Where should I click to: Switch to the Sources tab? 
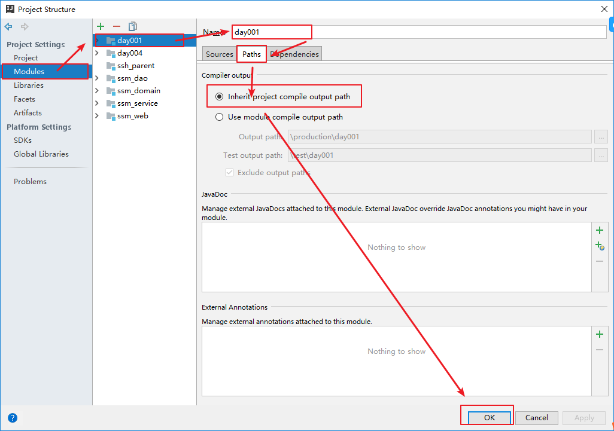[219, 53]
